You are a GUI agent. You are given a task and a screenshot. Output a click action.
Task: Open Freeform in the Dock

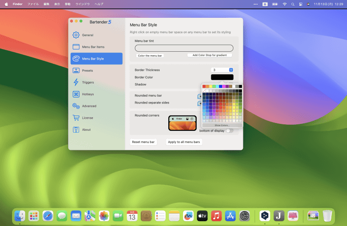(x=188, y=216)
